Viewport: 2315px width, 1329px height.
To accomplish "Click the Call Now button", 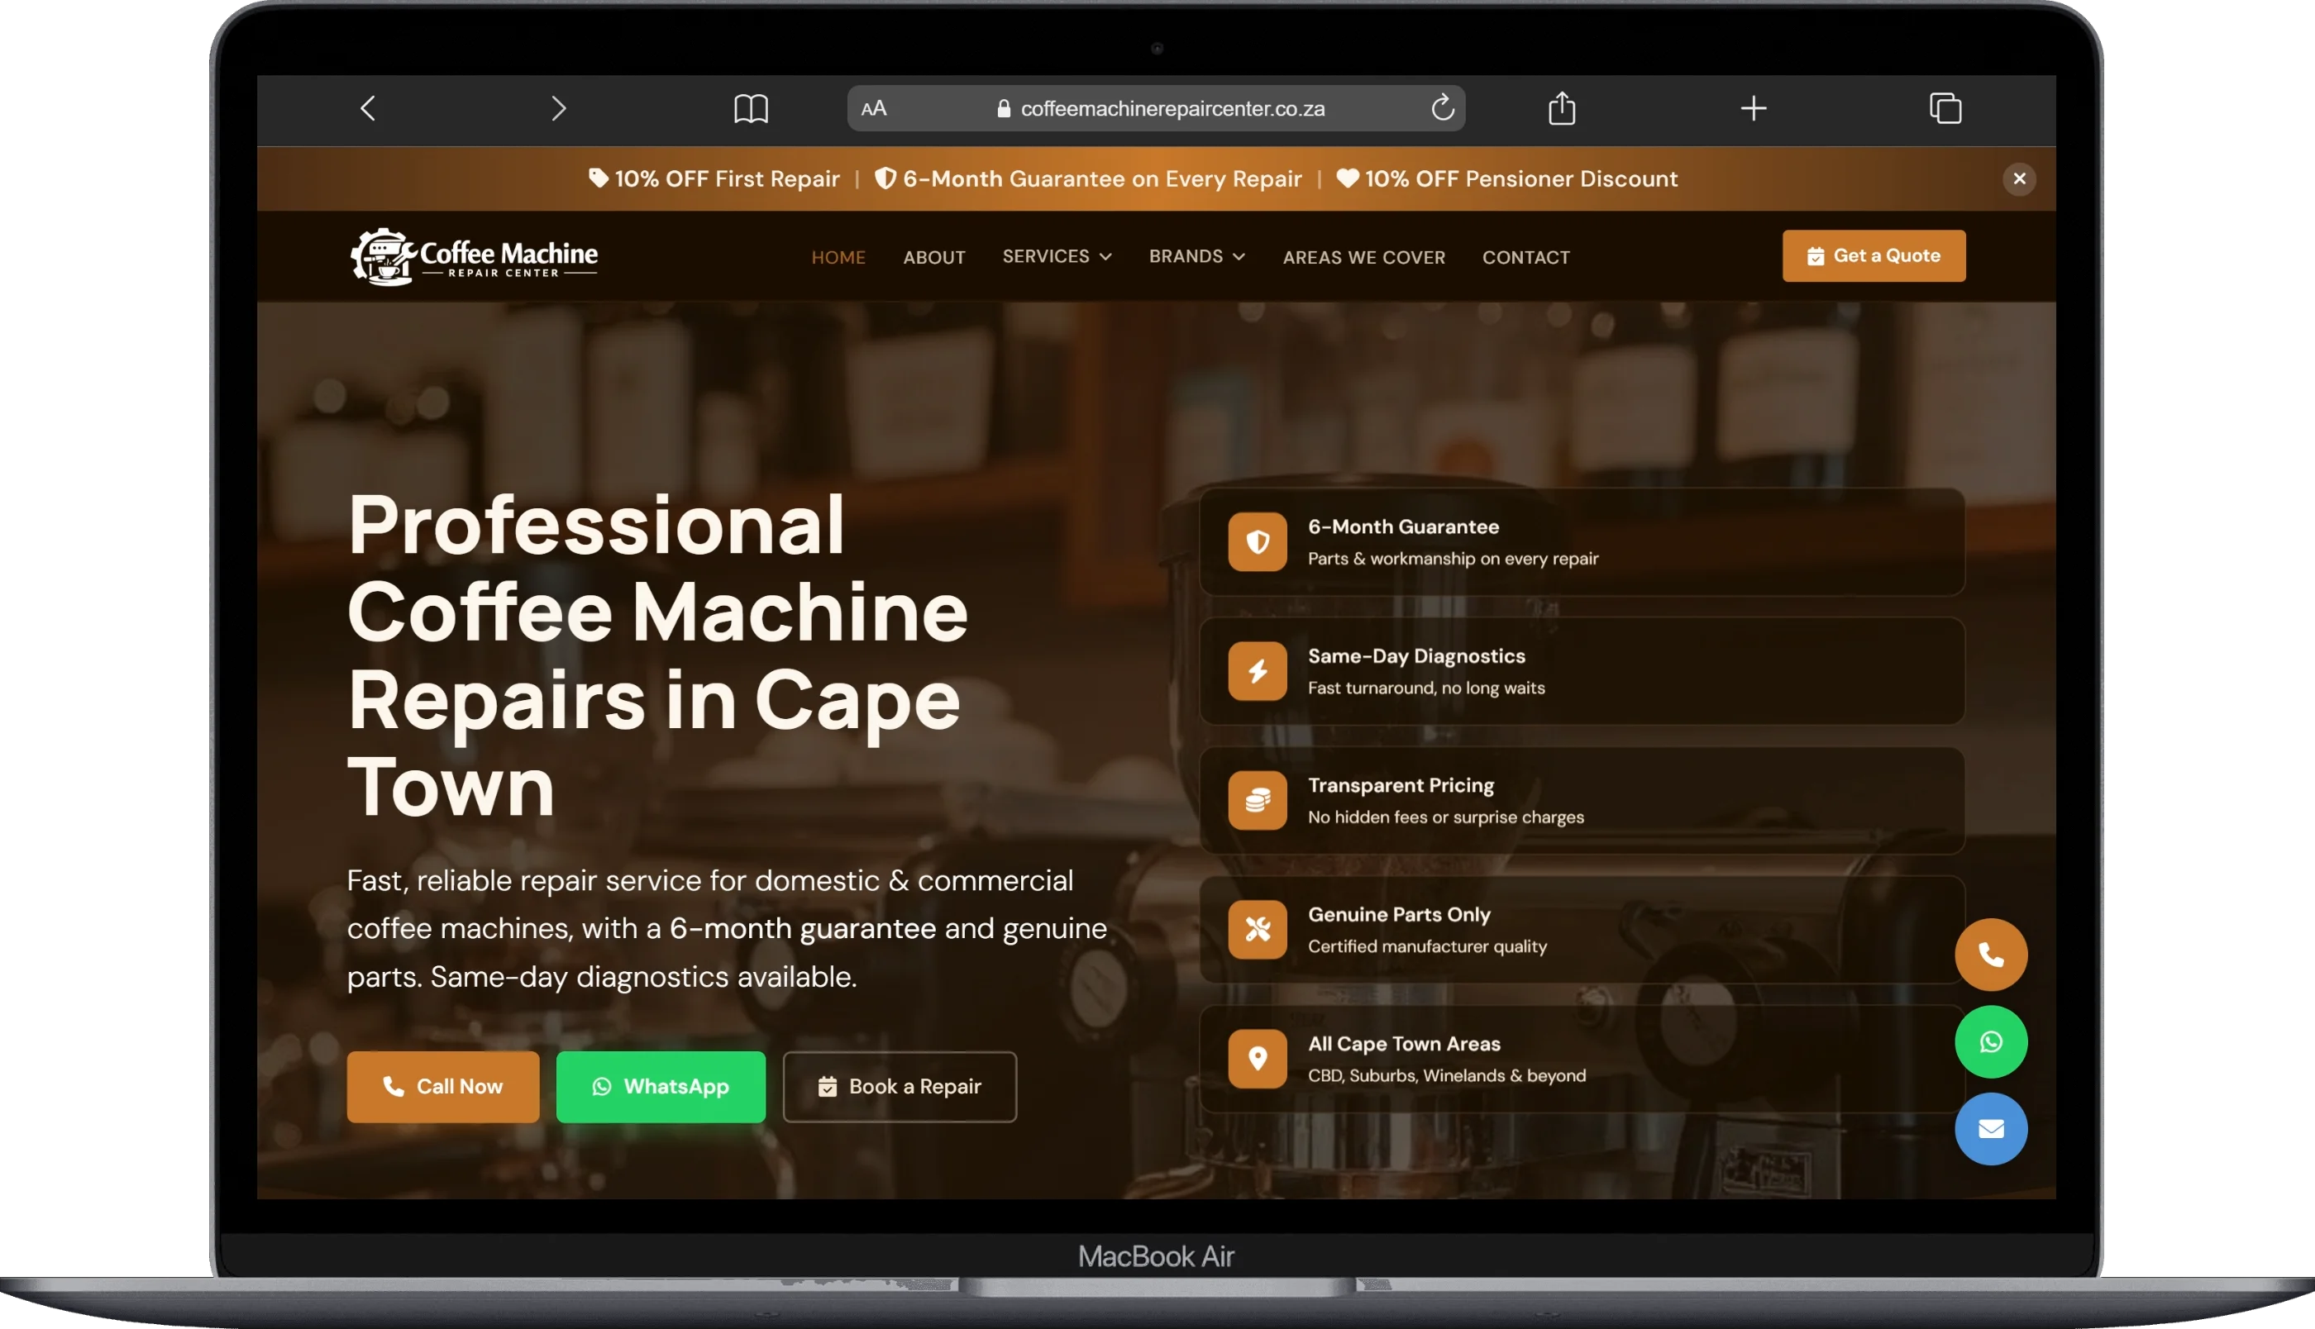I will (442, 1086).
